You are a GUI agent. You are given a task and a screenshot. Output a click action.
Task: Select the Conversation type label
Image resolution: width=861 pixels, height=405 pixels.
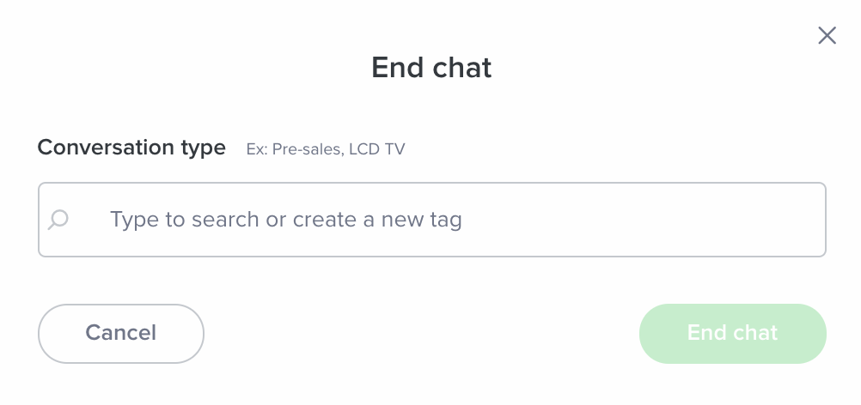point(131,148)
